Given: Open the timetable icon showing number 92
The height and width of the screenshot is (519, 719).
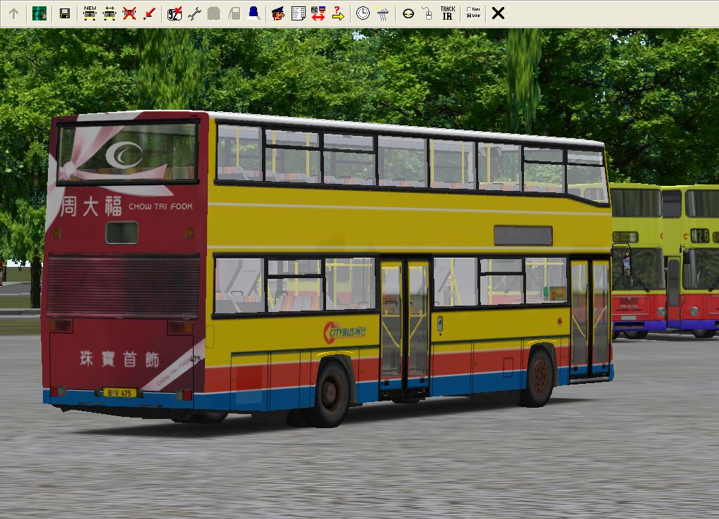Looking at the screenshot, I should click(174, 13).
